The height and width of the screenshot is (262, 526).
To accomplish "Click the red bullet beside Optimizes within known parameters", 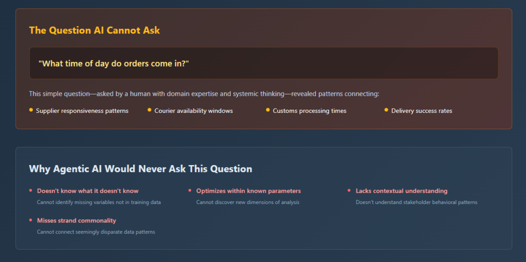I will click(x=191, y=190).
